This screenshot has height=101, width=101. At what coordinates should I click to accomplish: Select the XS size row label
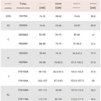click(x=8, y=26)
